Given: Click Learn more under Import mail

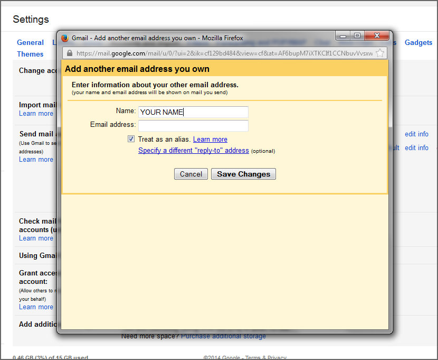Looking at the screenshot, I should pyautogui.click(x=36, y=114).
